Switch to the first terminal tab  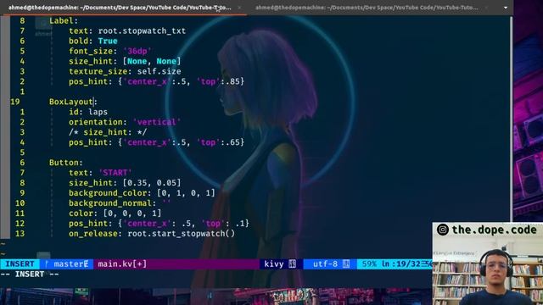click(120, 8)
